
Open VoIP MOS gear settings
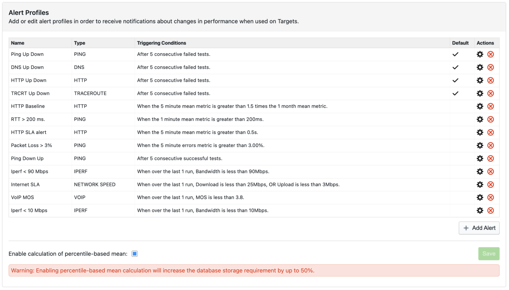coord(480,197)
